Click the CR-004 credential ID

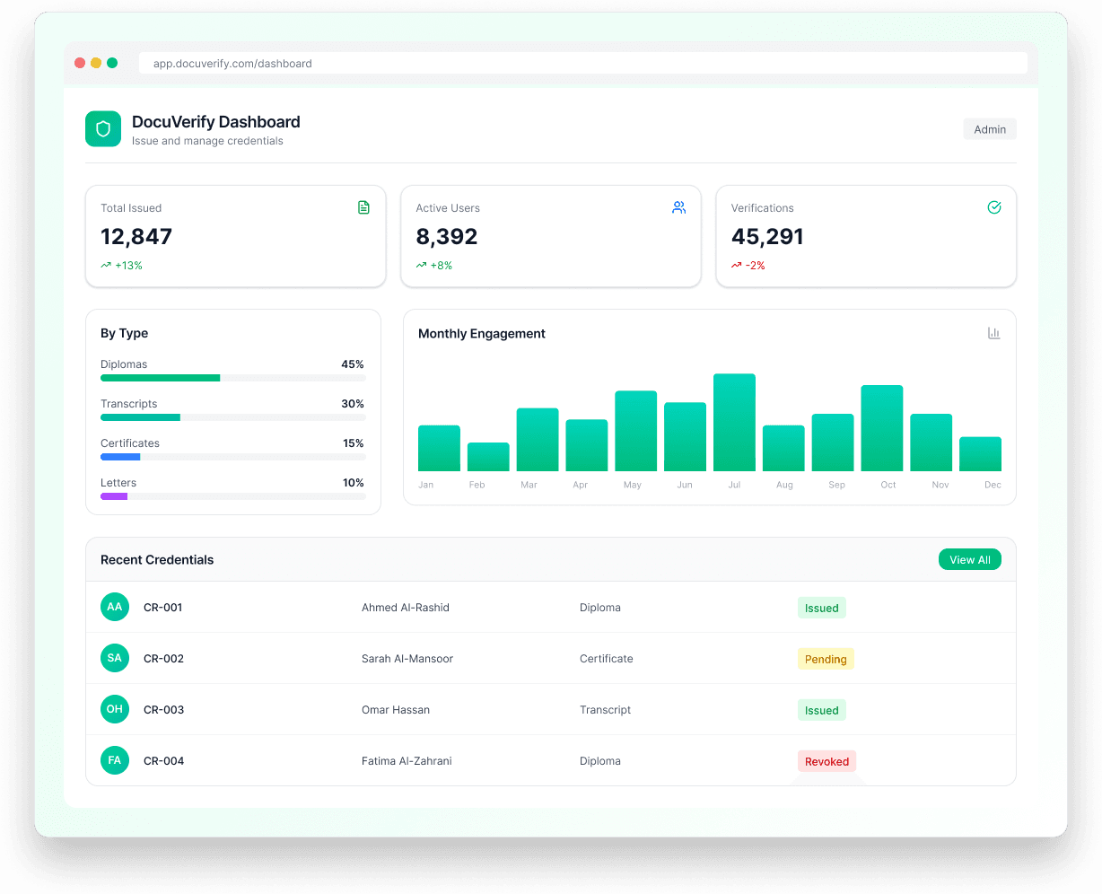pyautogui.click(x=163, y=761)
